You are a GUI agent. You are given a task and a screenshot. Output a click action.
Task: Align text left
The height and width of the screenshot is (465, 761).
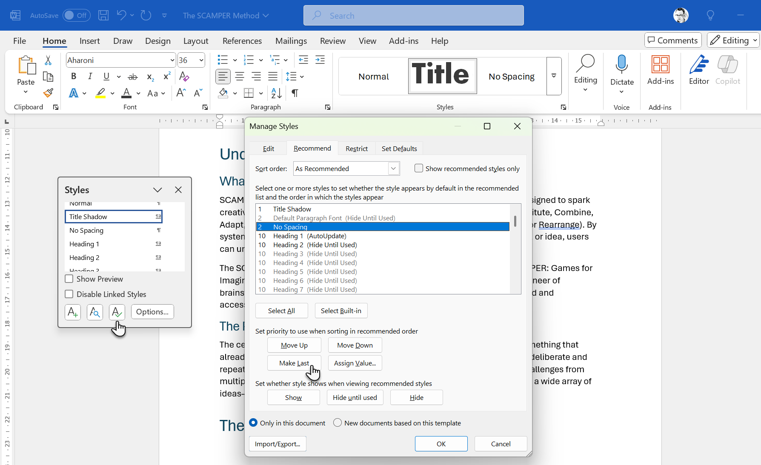tap(223, 77)
